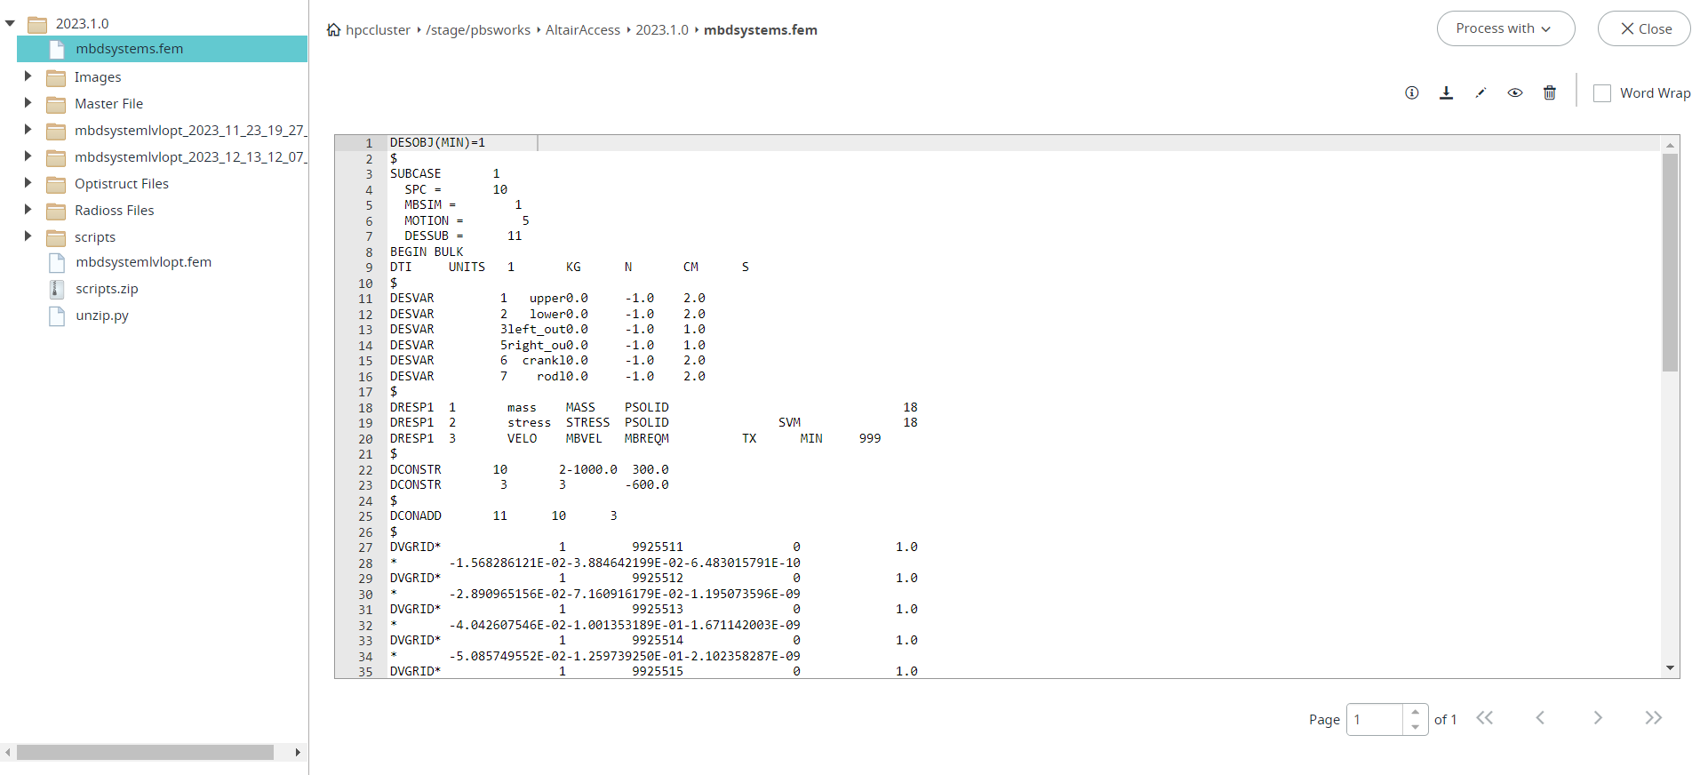Click the edit pencil icon
The height and width of the screenshot is (775, 1700).
pos(1481,93)
